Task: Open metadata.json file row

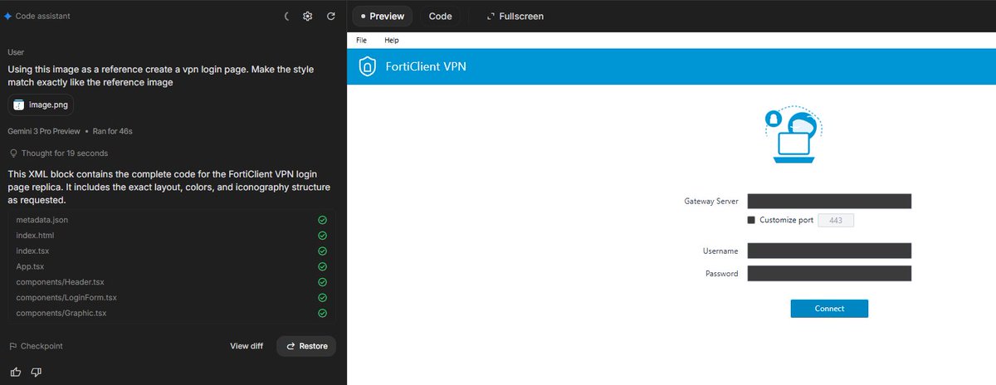Action: pos(171,220)
